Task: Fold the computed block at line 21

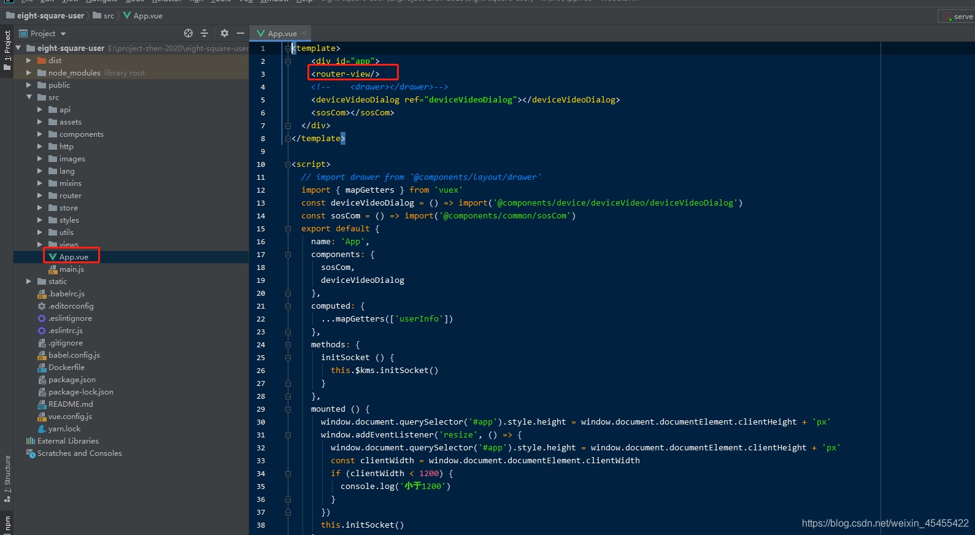Action: click(288, 306)
